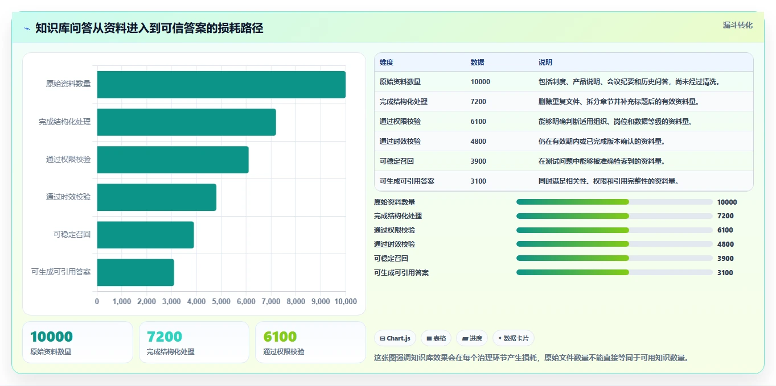The width and height of the screenshot is (776, 386).
Task: Click the 3100 value in the table
Action: [479, 181]
